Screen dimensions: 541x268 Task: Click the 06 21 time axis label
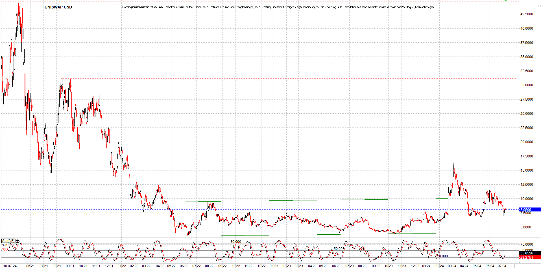pos(30,266)
